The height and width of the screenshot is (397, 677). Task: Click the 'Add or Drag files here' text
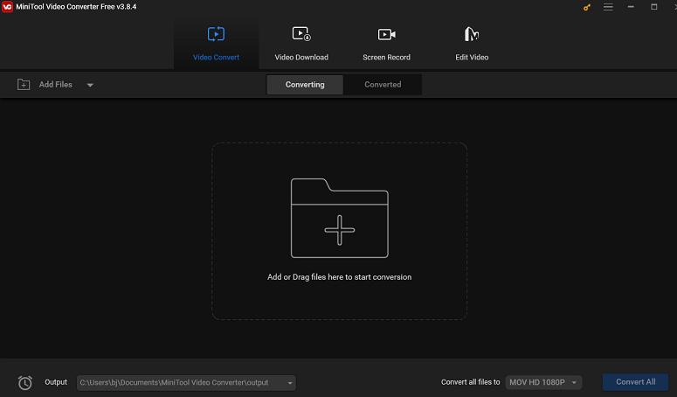pos(339,277)
